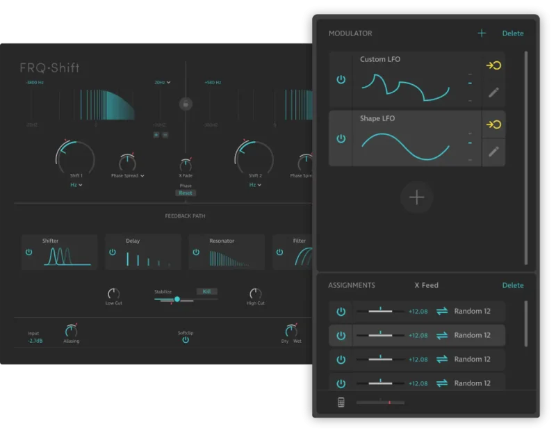556x434 pixels.
Task: Toggle the Delay module power
Action: click(x=113, y=252)
